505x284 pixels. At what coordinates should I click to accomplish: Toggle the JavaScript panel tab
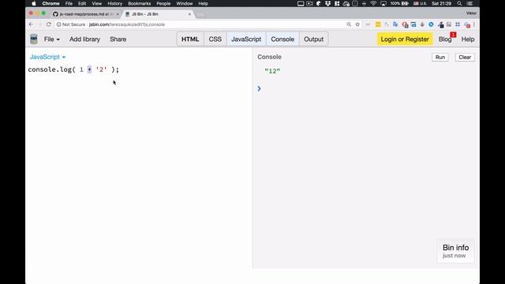tap(246, 39)
